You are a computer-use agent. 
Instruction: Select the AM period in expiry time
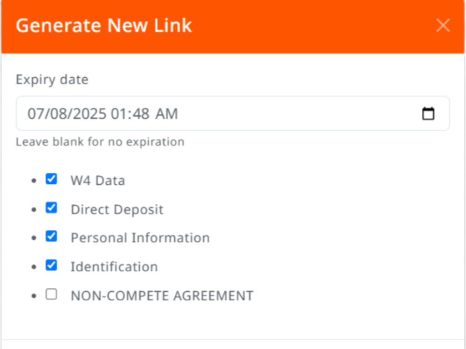point(167,114)
